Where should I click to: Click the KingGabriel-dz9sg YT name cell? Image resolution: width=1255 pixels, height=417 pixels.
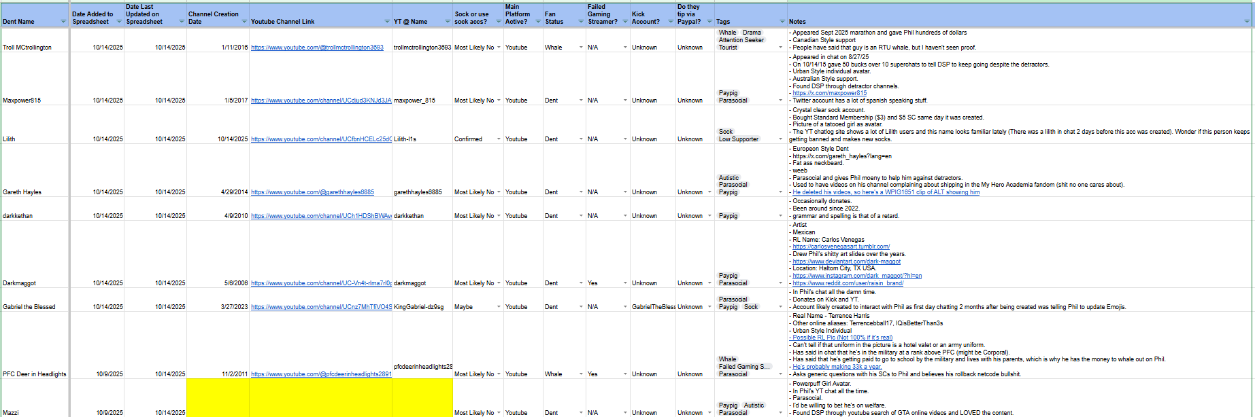pyautogui.click(x=422, y=300)
